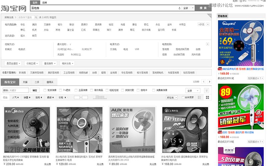The width and height of the screenshot is (267, 166).
Task: Open the 所在地 location dropdown
Action: click(x=172, y=98)
